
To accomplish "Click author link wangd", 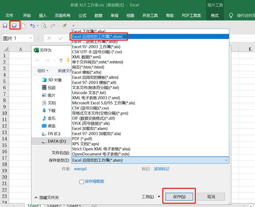I will pos(80,169).
